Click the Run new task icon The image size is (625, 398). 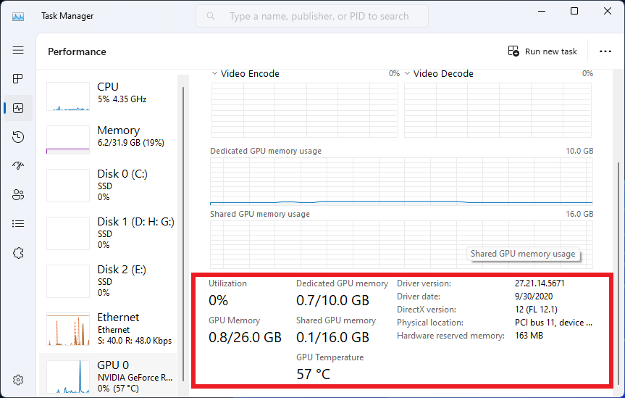point(513,51)
